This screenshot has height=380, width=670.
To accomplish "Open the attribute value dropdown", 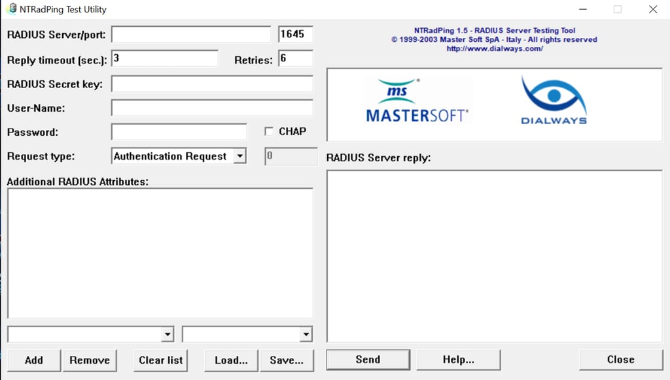I will pos(305,334).
